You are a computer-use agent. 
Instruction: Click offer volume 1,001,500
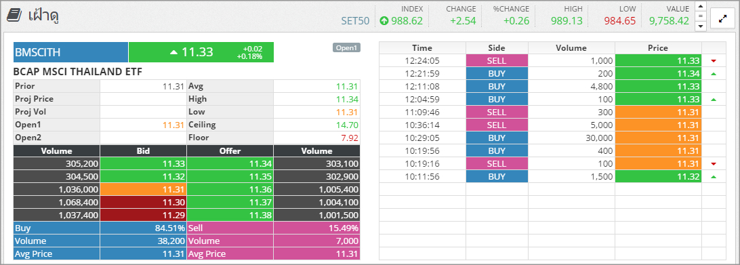pos(316,215)
